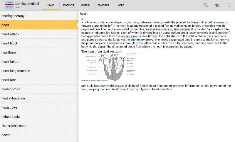Screen dimensions: 235x142
Task: Go to the FAVORITES tab
Action: (x=103, y=5)
